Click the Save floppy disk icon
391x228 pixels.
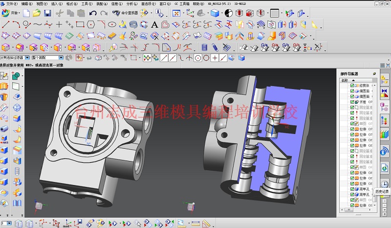point(47,13)
